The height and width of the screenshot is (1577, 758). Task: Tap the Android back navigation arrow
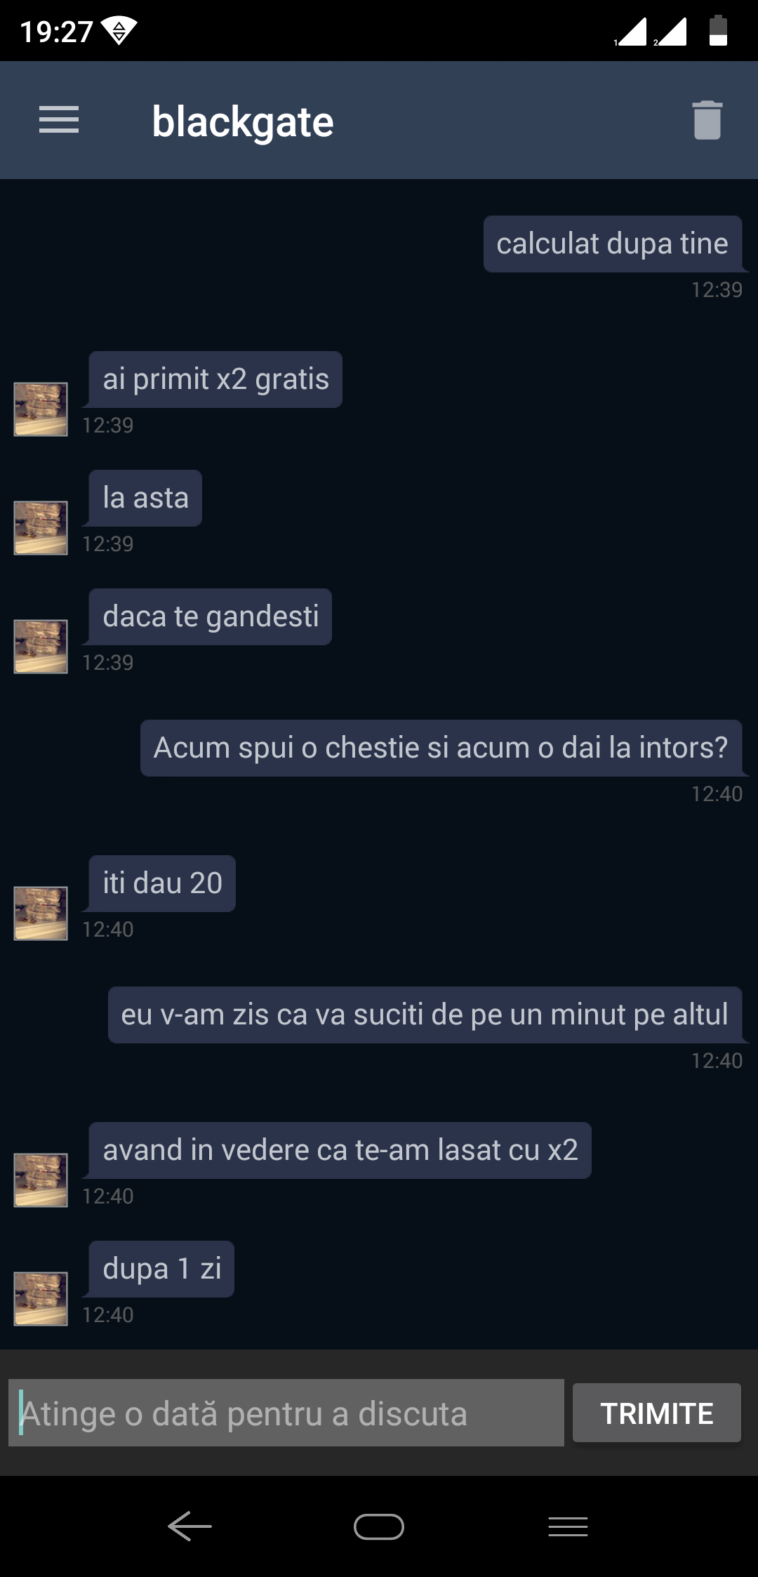pyautogui.click(x=189, y=1526)
